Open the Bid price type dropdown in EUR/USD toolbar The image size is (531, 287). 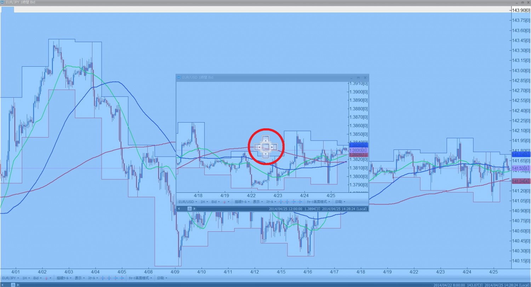[x=215, y=202]
